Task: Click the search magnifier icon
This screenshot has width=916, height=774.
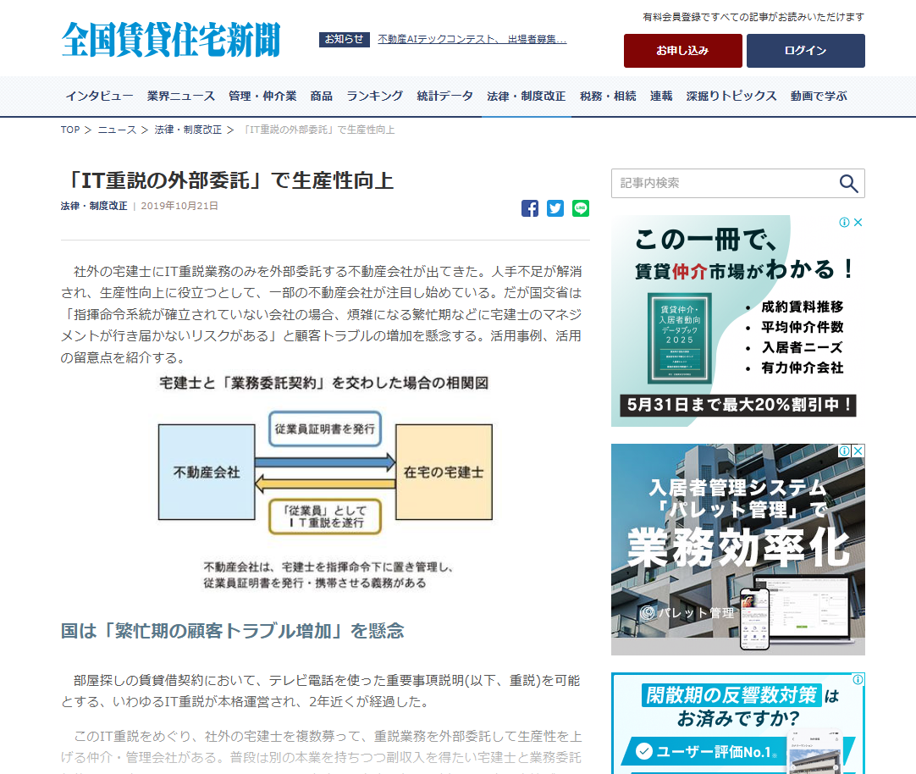Action: pos(848,183)
